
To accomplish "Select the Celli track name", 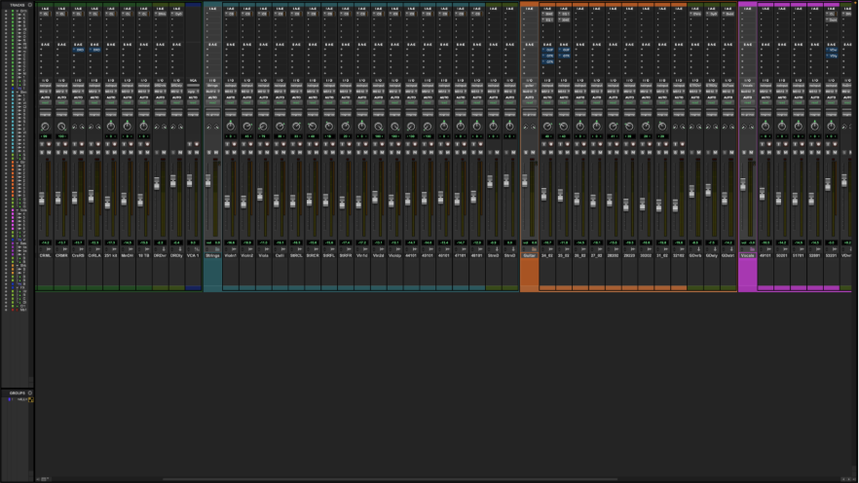I will 280,255.
